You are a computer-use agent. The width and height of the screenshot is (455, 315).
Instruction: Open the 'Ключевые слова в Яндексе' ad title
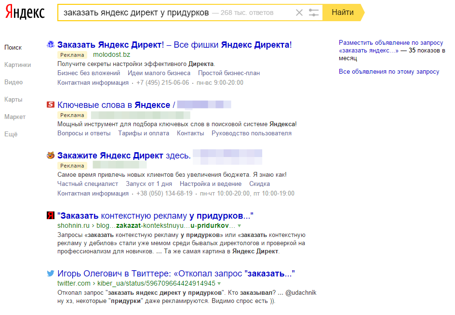click(116, 105)
